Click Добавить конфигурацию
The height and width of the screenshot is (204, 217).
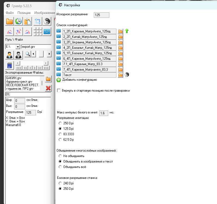point(79,80)
